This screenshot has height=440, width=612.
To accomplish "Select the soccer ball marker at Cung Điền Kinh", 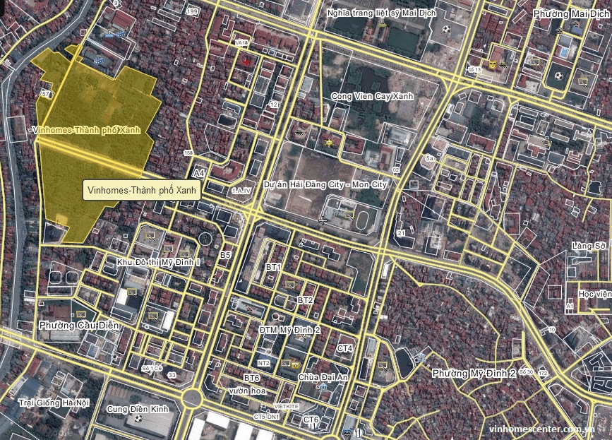I will (138, 419).
